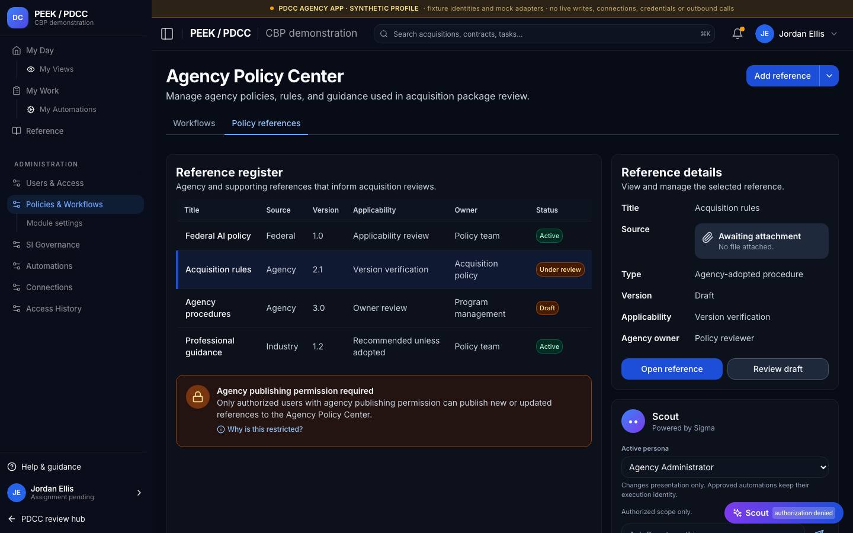Click the Scout authorization denied floating button
This screenshot has height=533, width=853.
[784, 513]
